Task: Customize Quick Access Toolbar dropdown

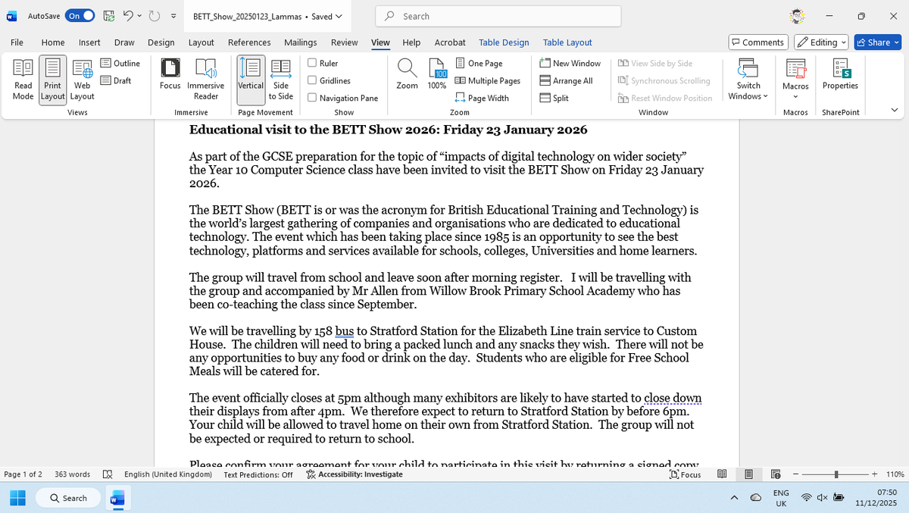Action: coord(173,16)
